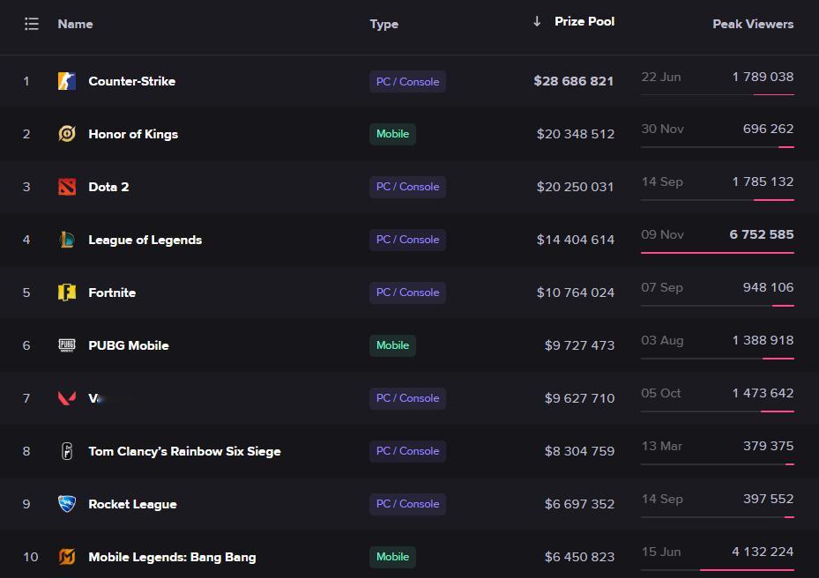Image resolution: width=819 pixels, height=578 pixels.
Task: Click the League of Legends icon
Action: coord(67,240)
